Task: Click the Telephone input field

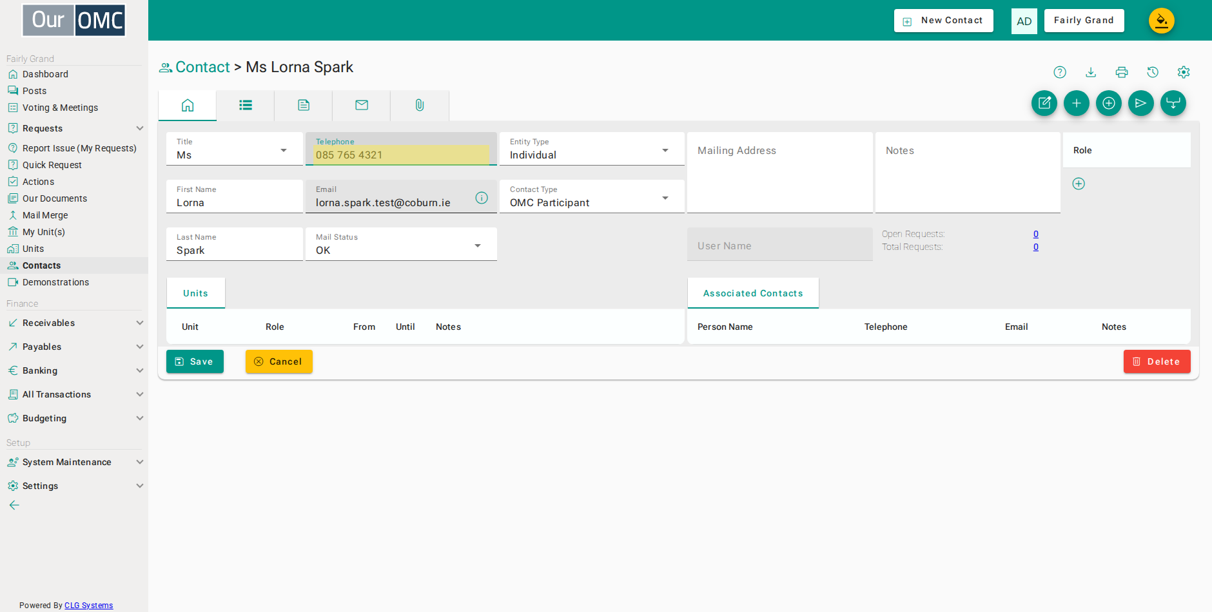Action: 401,155
